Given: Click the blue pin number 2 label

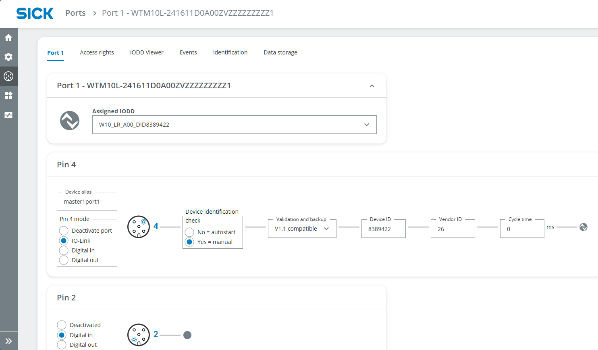Looking at the screenshot, I should [x=156, y=334].
